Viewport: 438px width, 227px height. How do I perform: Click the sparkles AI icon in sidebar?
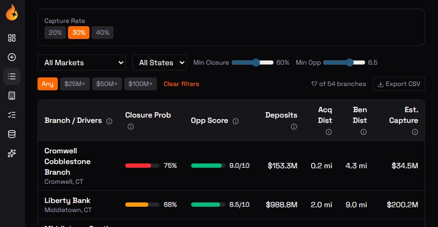tap(12, 153)
